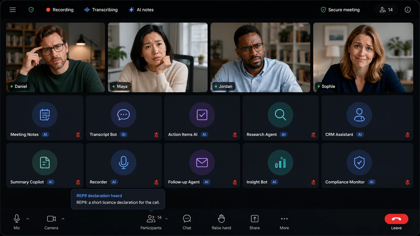Toggle the Camera button
The image size is (420, 236).
tap(51, 222)
